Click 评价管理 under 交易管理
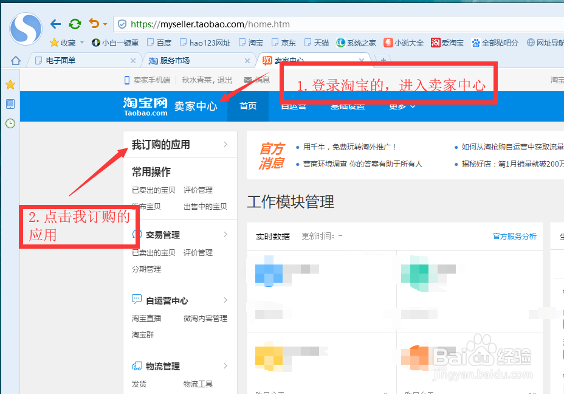Viewport: 564px width, 394px height. (198, 252)
